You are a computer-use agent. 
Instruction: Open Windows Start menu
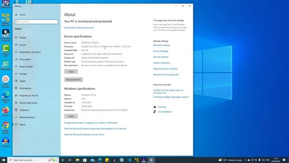click(4, 160)
